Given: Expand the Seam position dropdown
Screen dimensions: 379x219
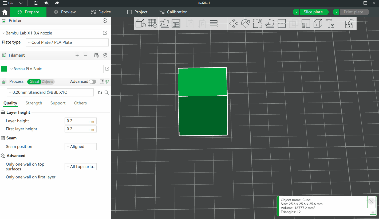Looking at the screenshot, I should click(x=80, y=147).
